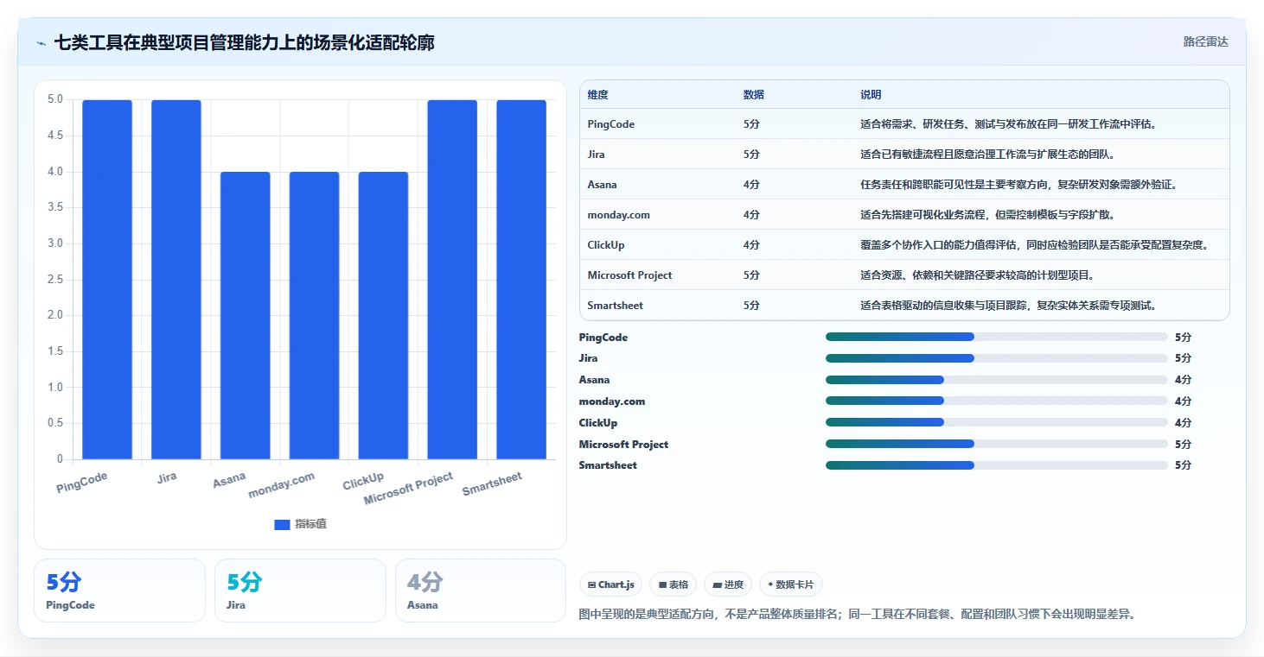Click the description starting 适合资源、依赖
This screenshot has width=1264, height=657.
point(977,275)
